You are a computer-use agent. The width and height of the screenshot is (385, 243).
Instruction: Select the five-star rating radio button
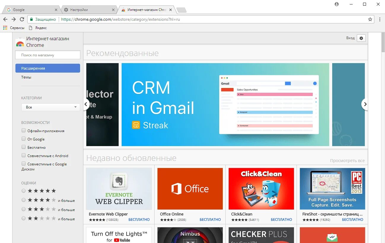[24, 191]
